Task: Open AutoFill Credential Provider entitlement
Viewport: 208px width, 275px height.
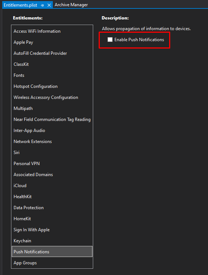Action: tap(52, 53)
